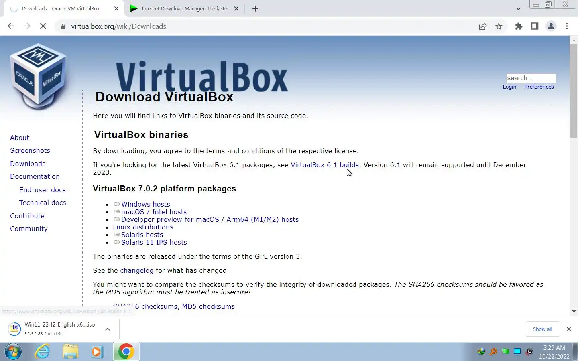Open Developer preview for macOS Arm64 link
The width and height of the screenshot is (578, 361).
point(210,219)
